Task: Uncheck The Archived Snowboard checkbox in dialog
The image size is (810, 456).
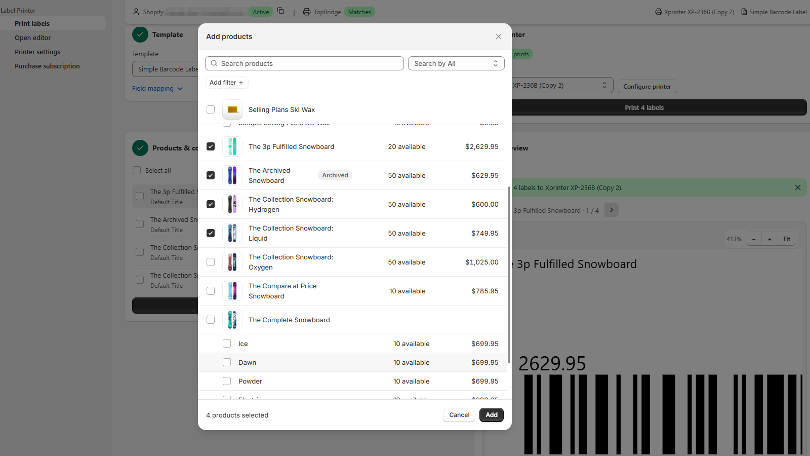Action: coord(211,175)
